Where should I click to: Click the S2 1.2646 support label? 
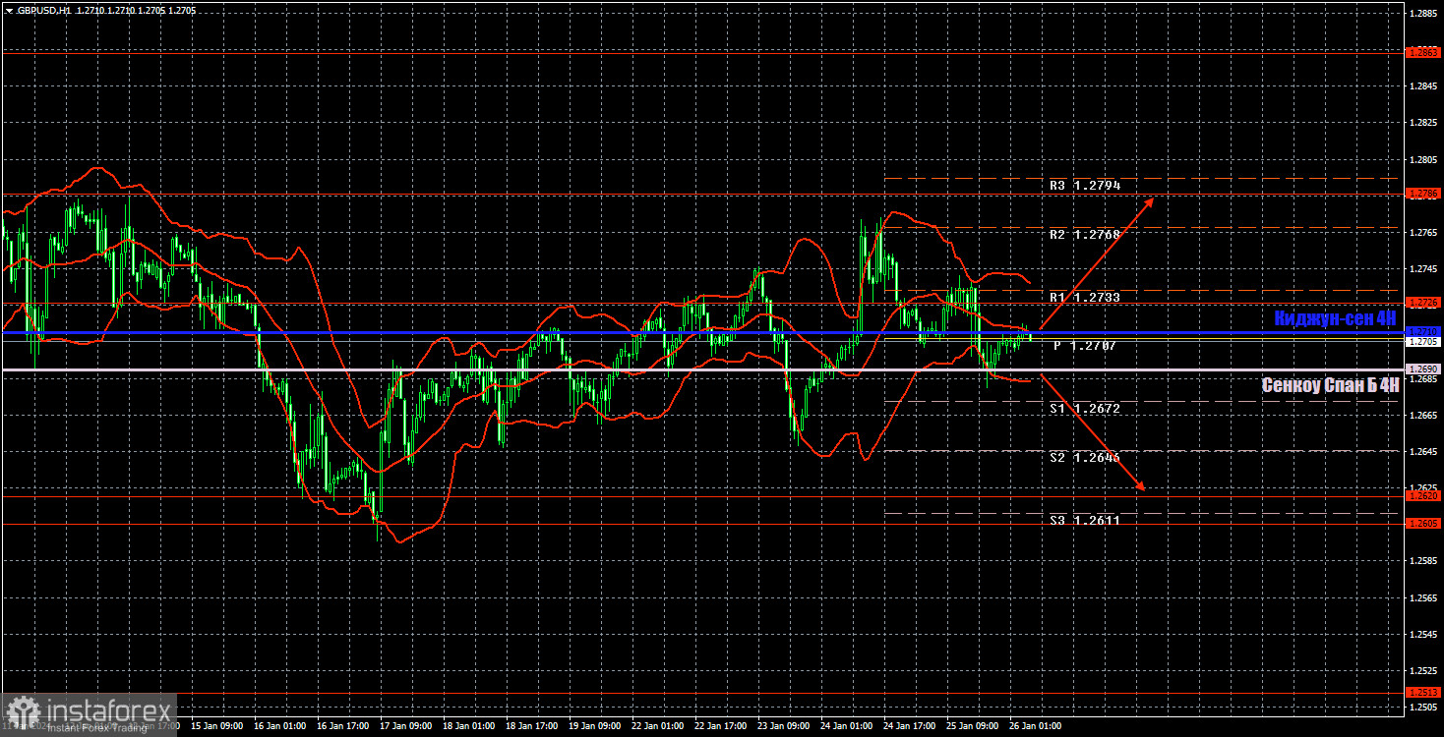pyautogui.click(x=1084, y=458)
